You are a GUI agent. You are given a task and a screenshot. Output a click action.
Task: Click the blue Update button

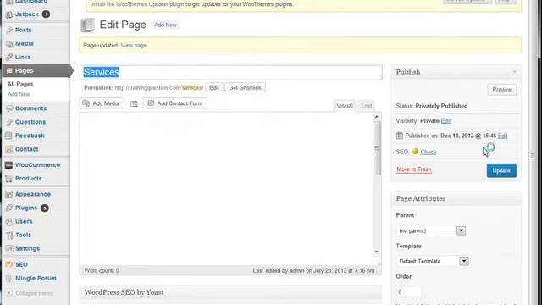501,170
